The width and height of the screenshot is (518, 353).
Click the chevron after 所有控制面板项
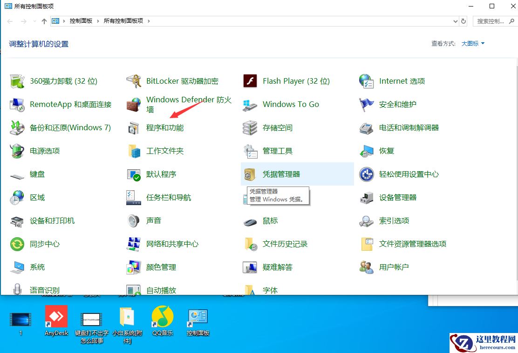tap(148, 21)
